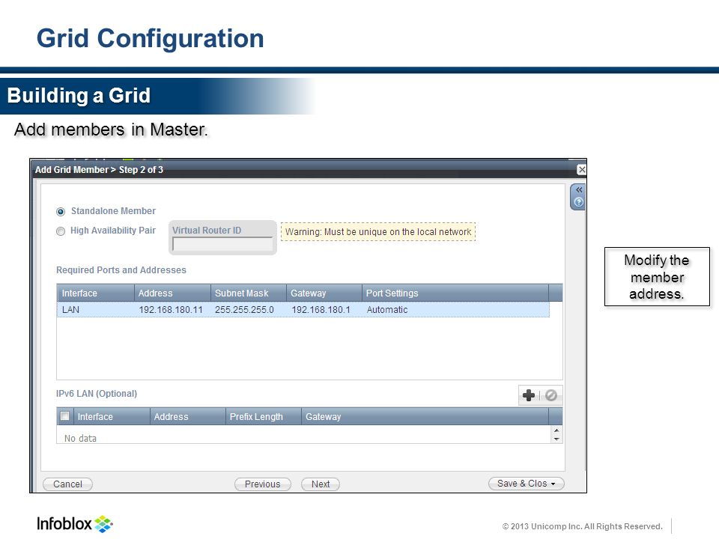The height and width of the screenshot is (539, 719).
Task: Click the Required Ports and Addresses label
Action: click(121, 270)
